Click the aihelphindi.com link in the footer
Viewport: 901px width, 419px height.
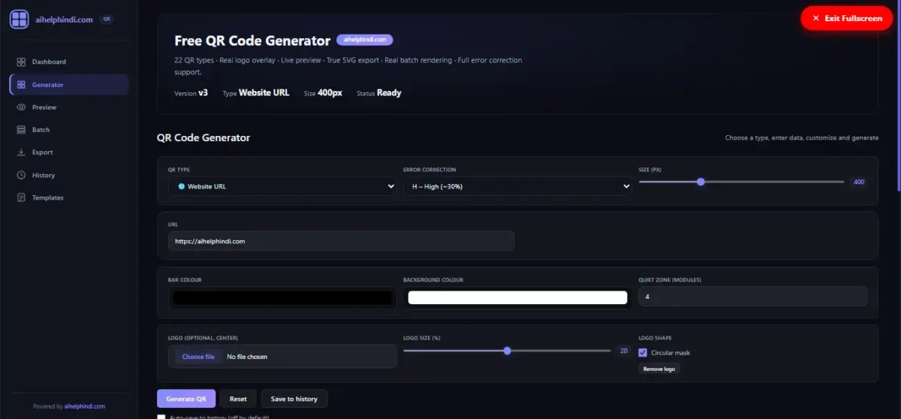(85, 406)
